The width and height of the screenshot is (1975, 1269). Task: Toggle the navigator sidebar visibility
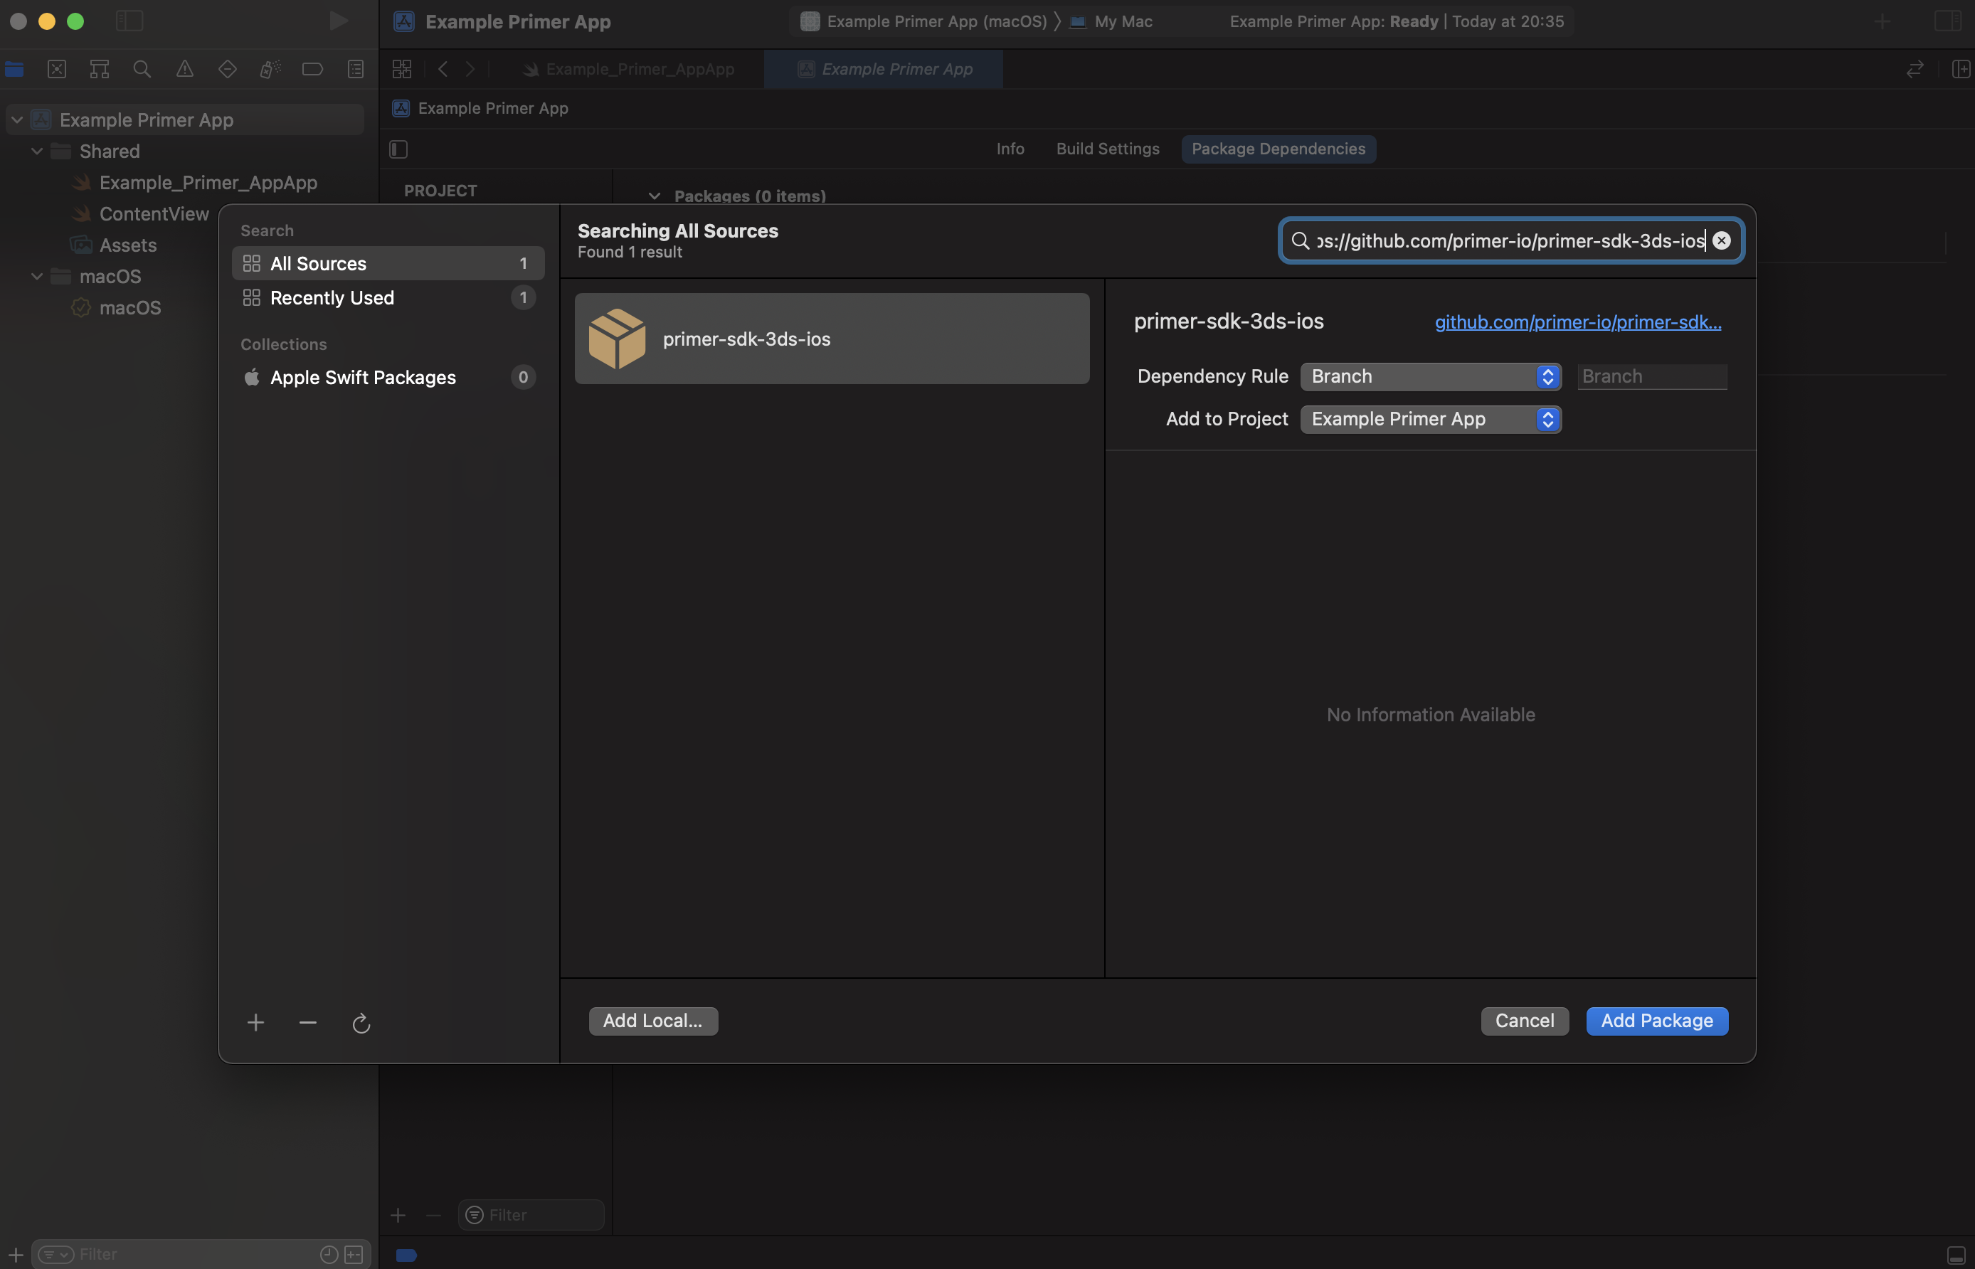[129, 21]
